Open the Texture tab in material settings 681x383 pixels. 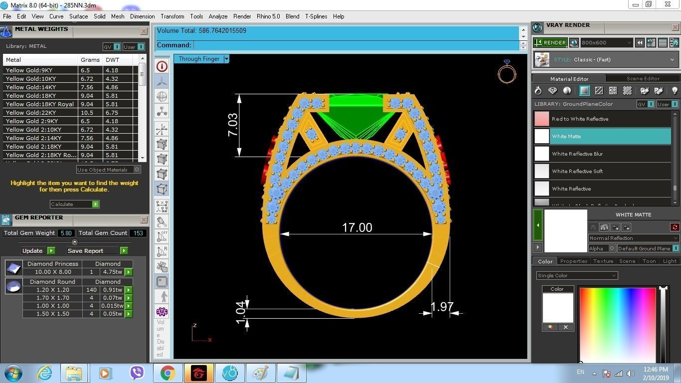(603, 261)
